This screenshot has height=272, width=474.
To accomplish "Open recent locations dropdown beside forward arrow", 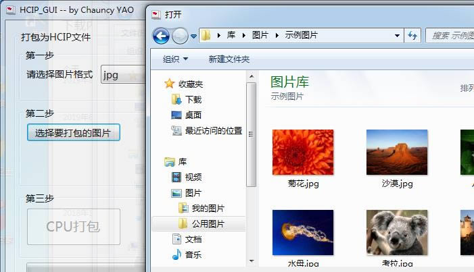I will pos(193,36).
